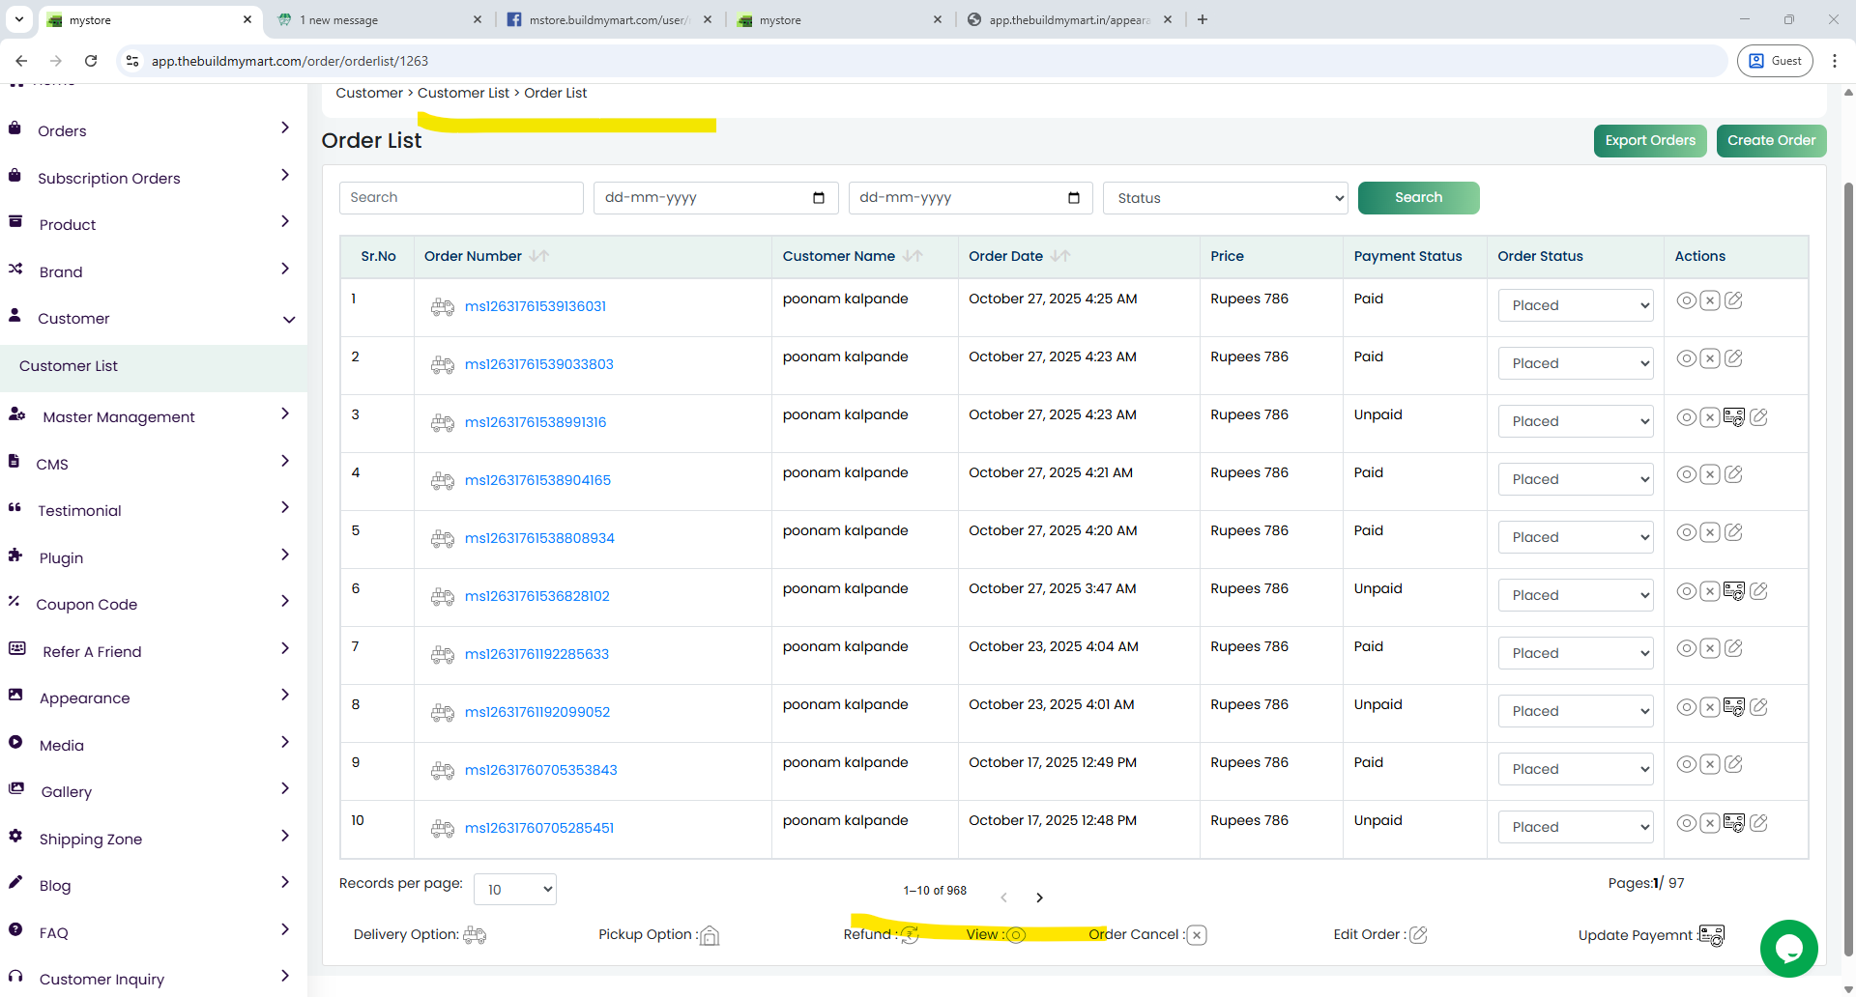This screenshot has height=997, width=1856.
Task: Open status dropdown for order ms12631760705285451
Action: point(1576,827)
